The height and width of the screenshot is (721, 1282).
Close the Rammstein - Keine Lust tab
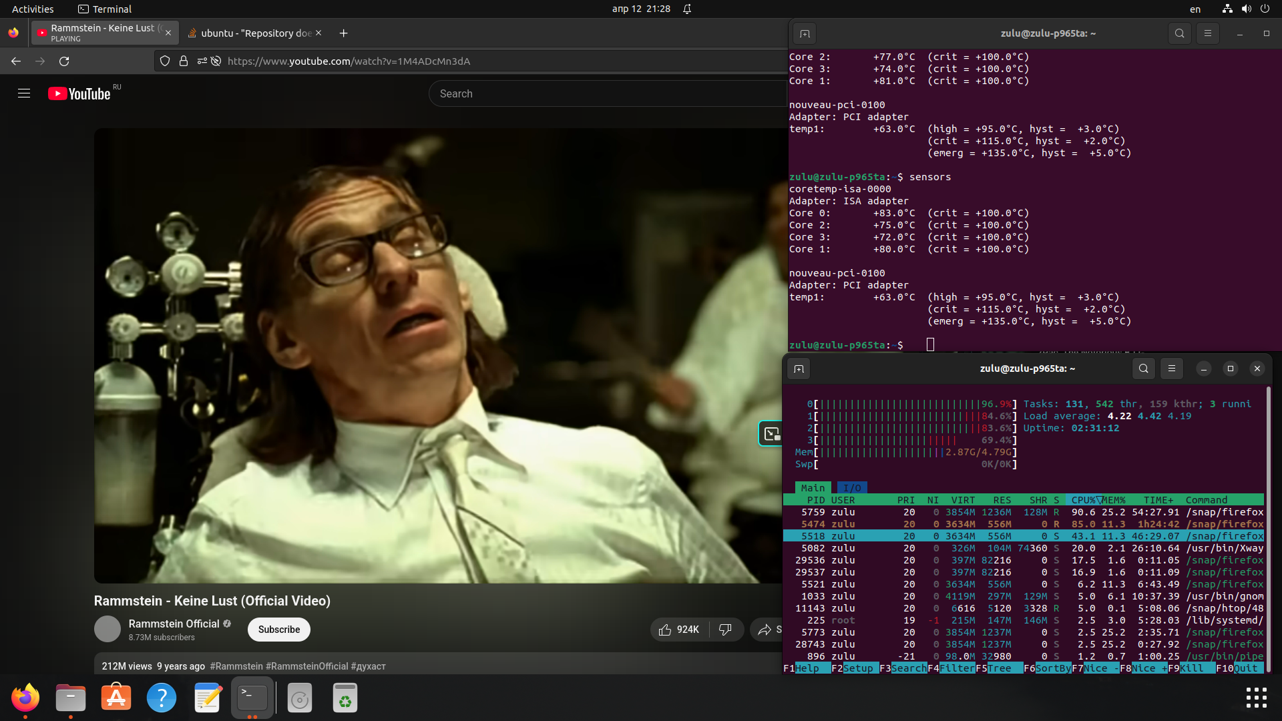pos(168,33)
